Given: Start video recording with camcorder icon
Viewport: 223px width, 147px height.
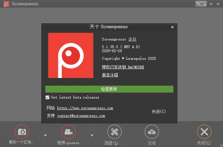Looking at the screenshot, I should (69, 132).
